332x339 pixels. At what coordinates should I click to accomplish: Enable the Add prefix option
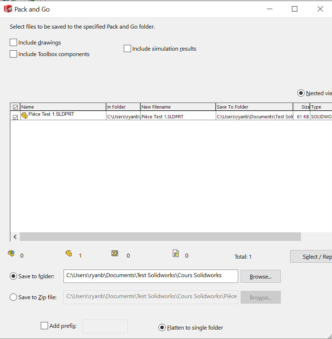point(44,325)
